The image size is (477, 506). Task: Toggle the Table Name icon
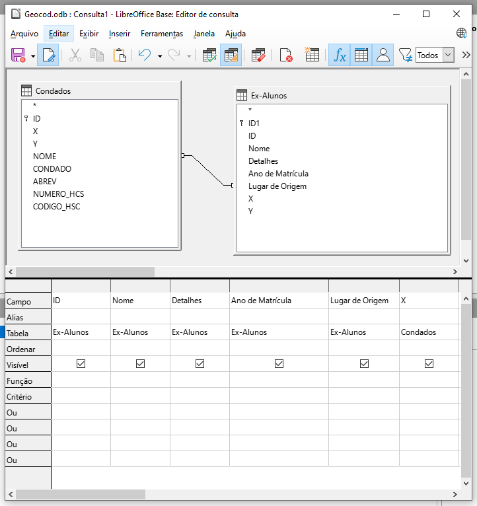[361, 55]
